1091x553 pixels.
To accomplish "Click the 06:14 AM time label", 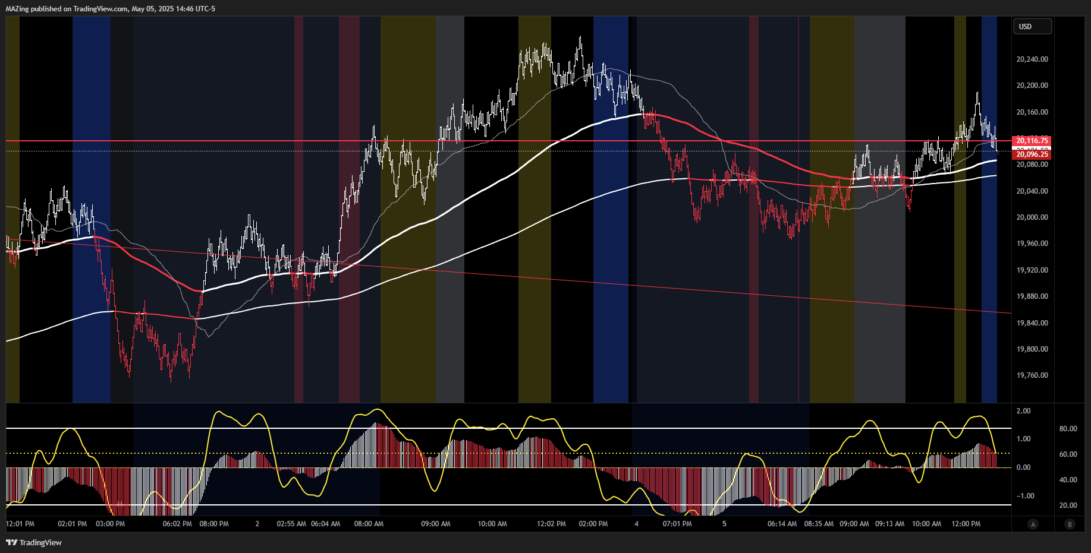I will (x=782, y=524).
